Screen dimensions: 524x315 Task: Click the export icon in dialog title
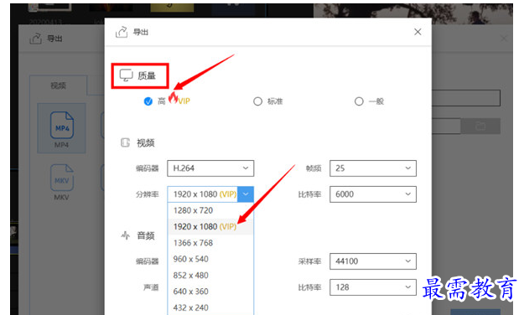click(122, 32)
